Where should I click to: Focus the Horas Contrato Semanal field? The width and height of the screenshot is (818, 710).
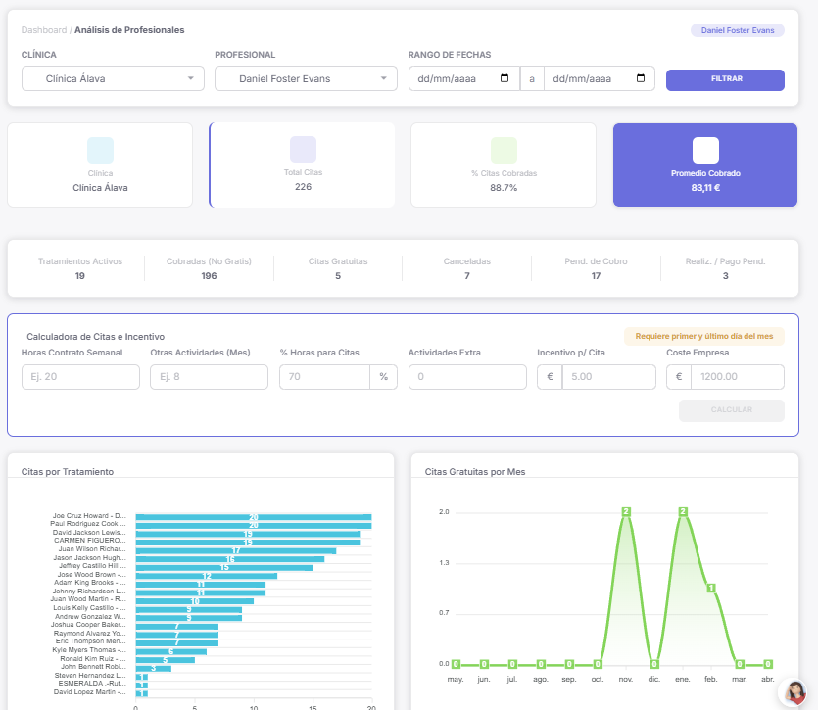coord(80,377)
